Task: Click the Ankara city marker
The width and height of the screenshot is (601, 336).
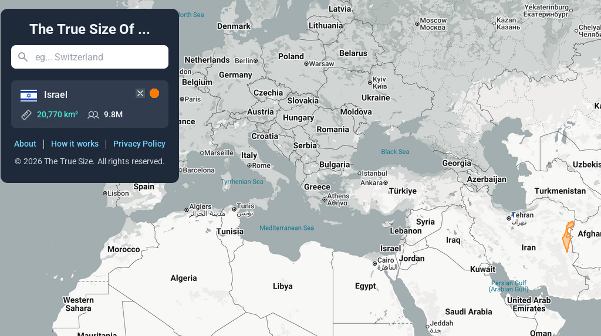Action: (x=386, y=183)
